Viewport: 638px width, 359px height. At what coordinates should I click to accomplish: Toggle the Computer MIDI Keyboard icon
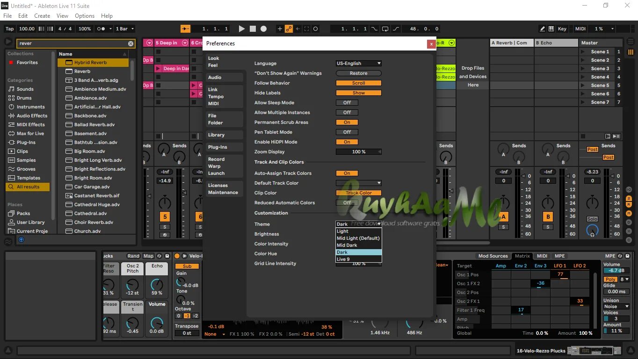tap(552, 29)
